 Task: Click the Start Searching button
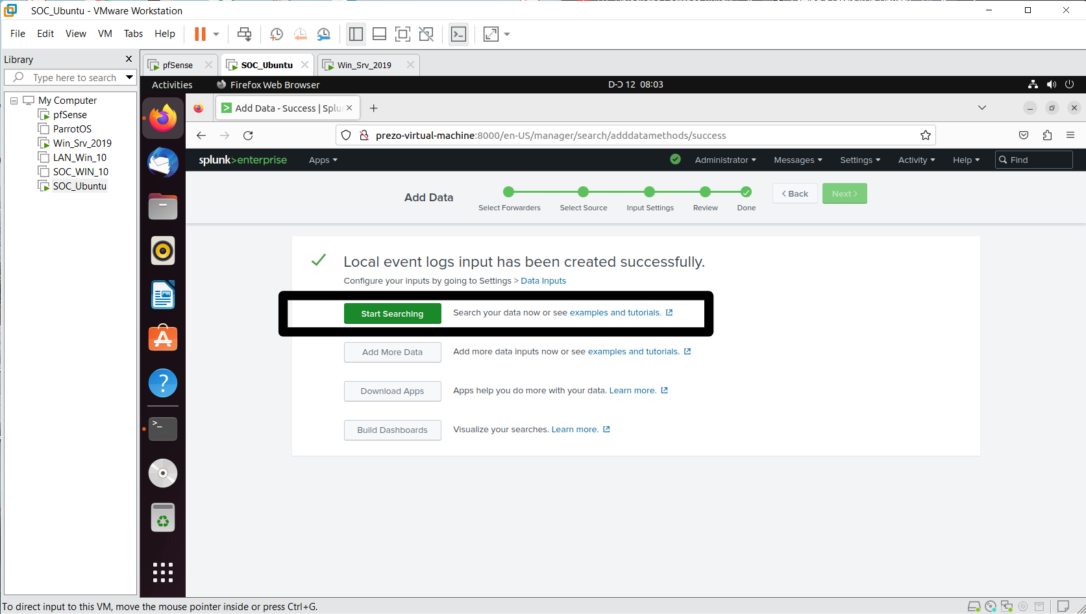tap(392, 313)
